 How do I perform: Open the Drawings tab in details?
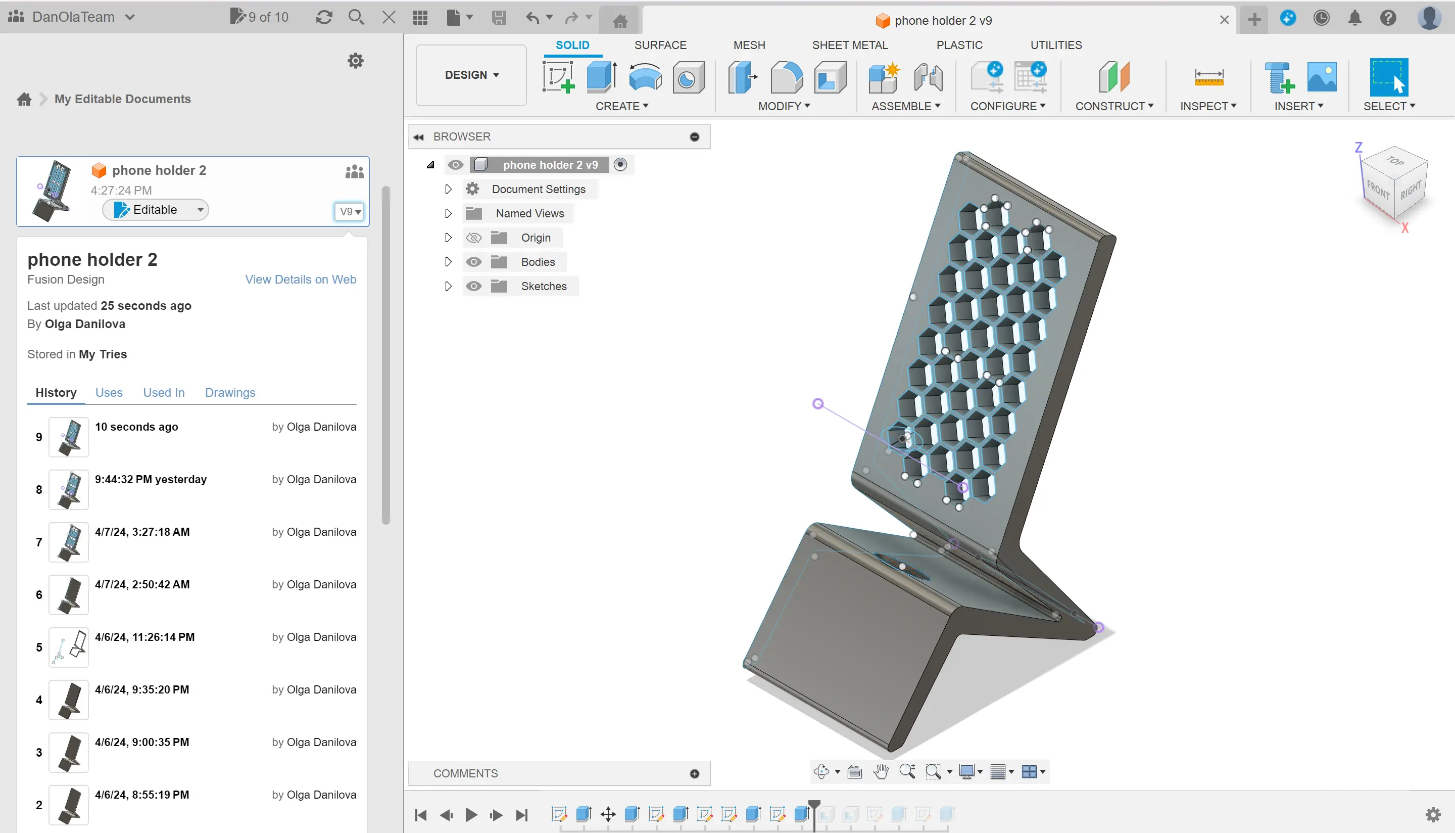(230, 392)
